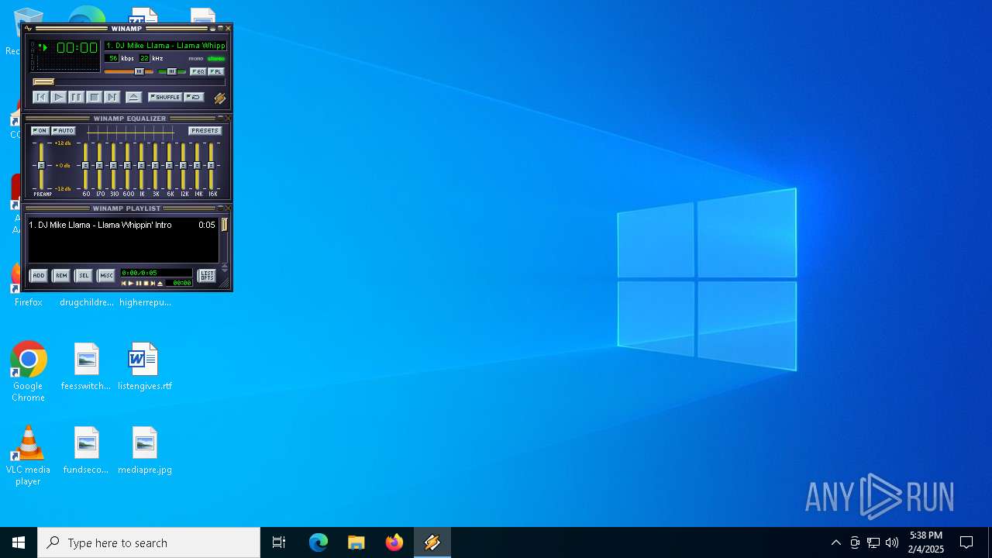Toggle the EQ window button

coord(198,71)
